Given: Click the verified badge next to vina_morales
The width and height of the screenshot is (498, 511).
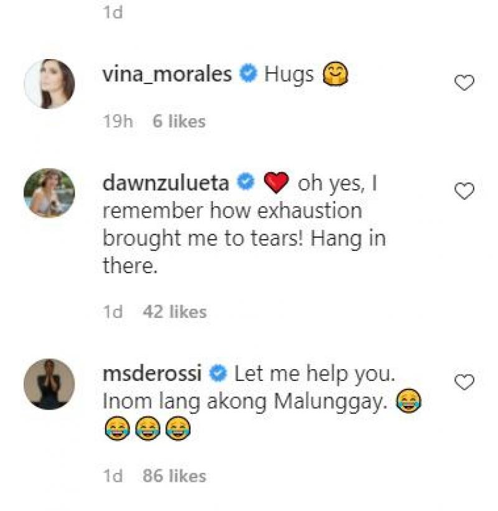Looking at the screenshot, I should click(x=248, y=76).
